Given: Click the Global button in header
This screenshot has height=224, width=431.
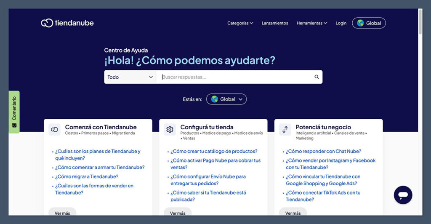Looking at the screenshot, I should [x=369, y=23].
